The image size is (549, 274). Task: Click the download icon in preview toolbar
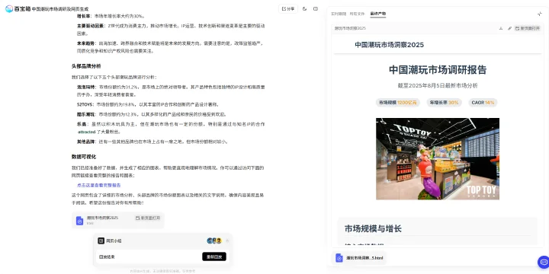point(501,28)
